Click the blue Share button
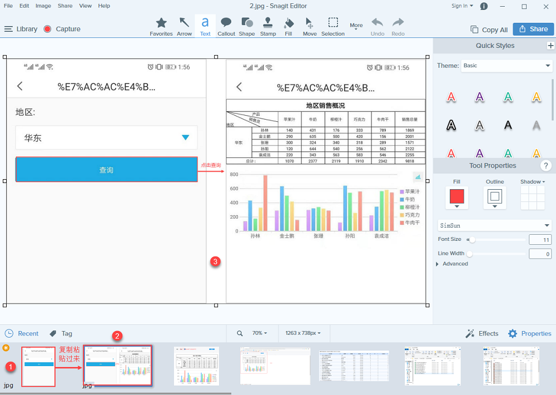The height and width of the screenshot is (395, 556). (x=533, y=29)
